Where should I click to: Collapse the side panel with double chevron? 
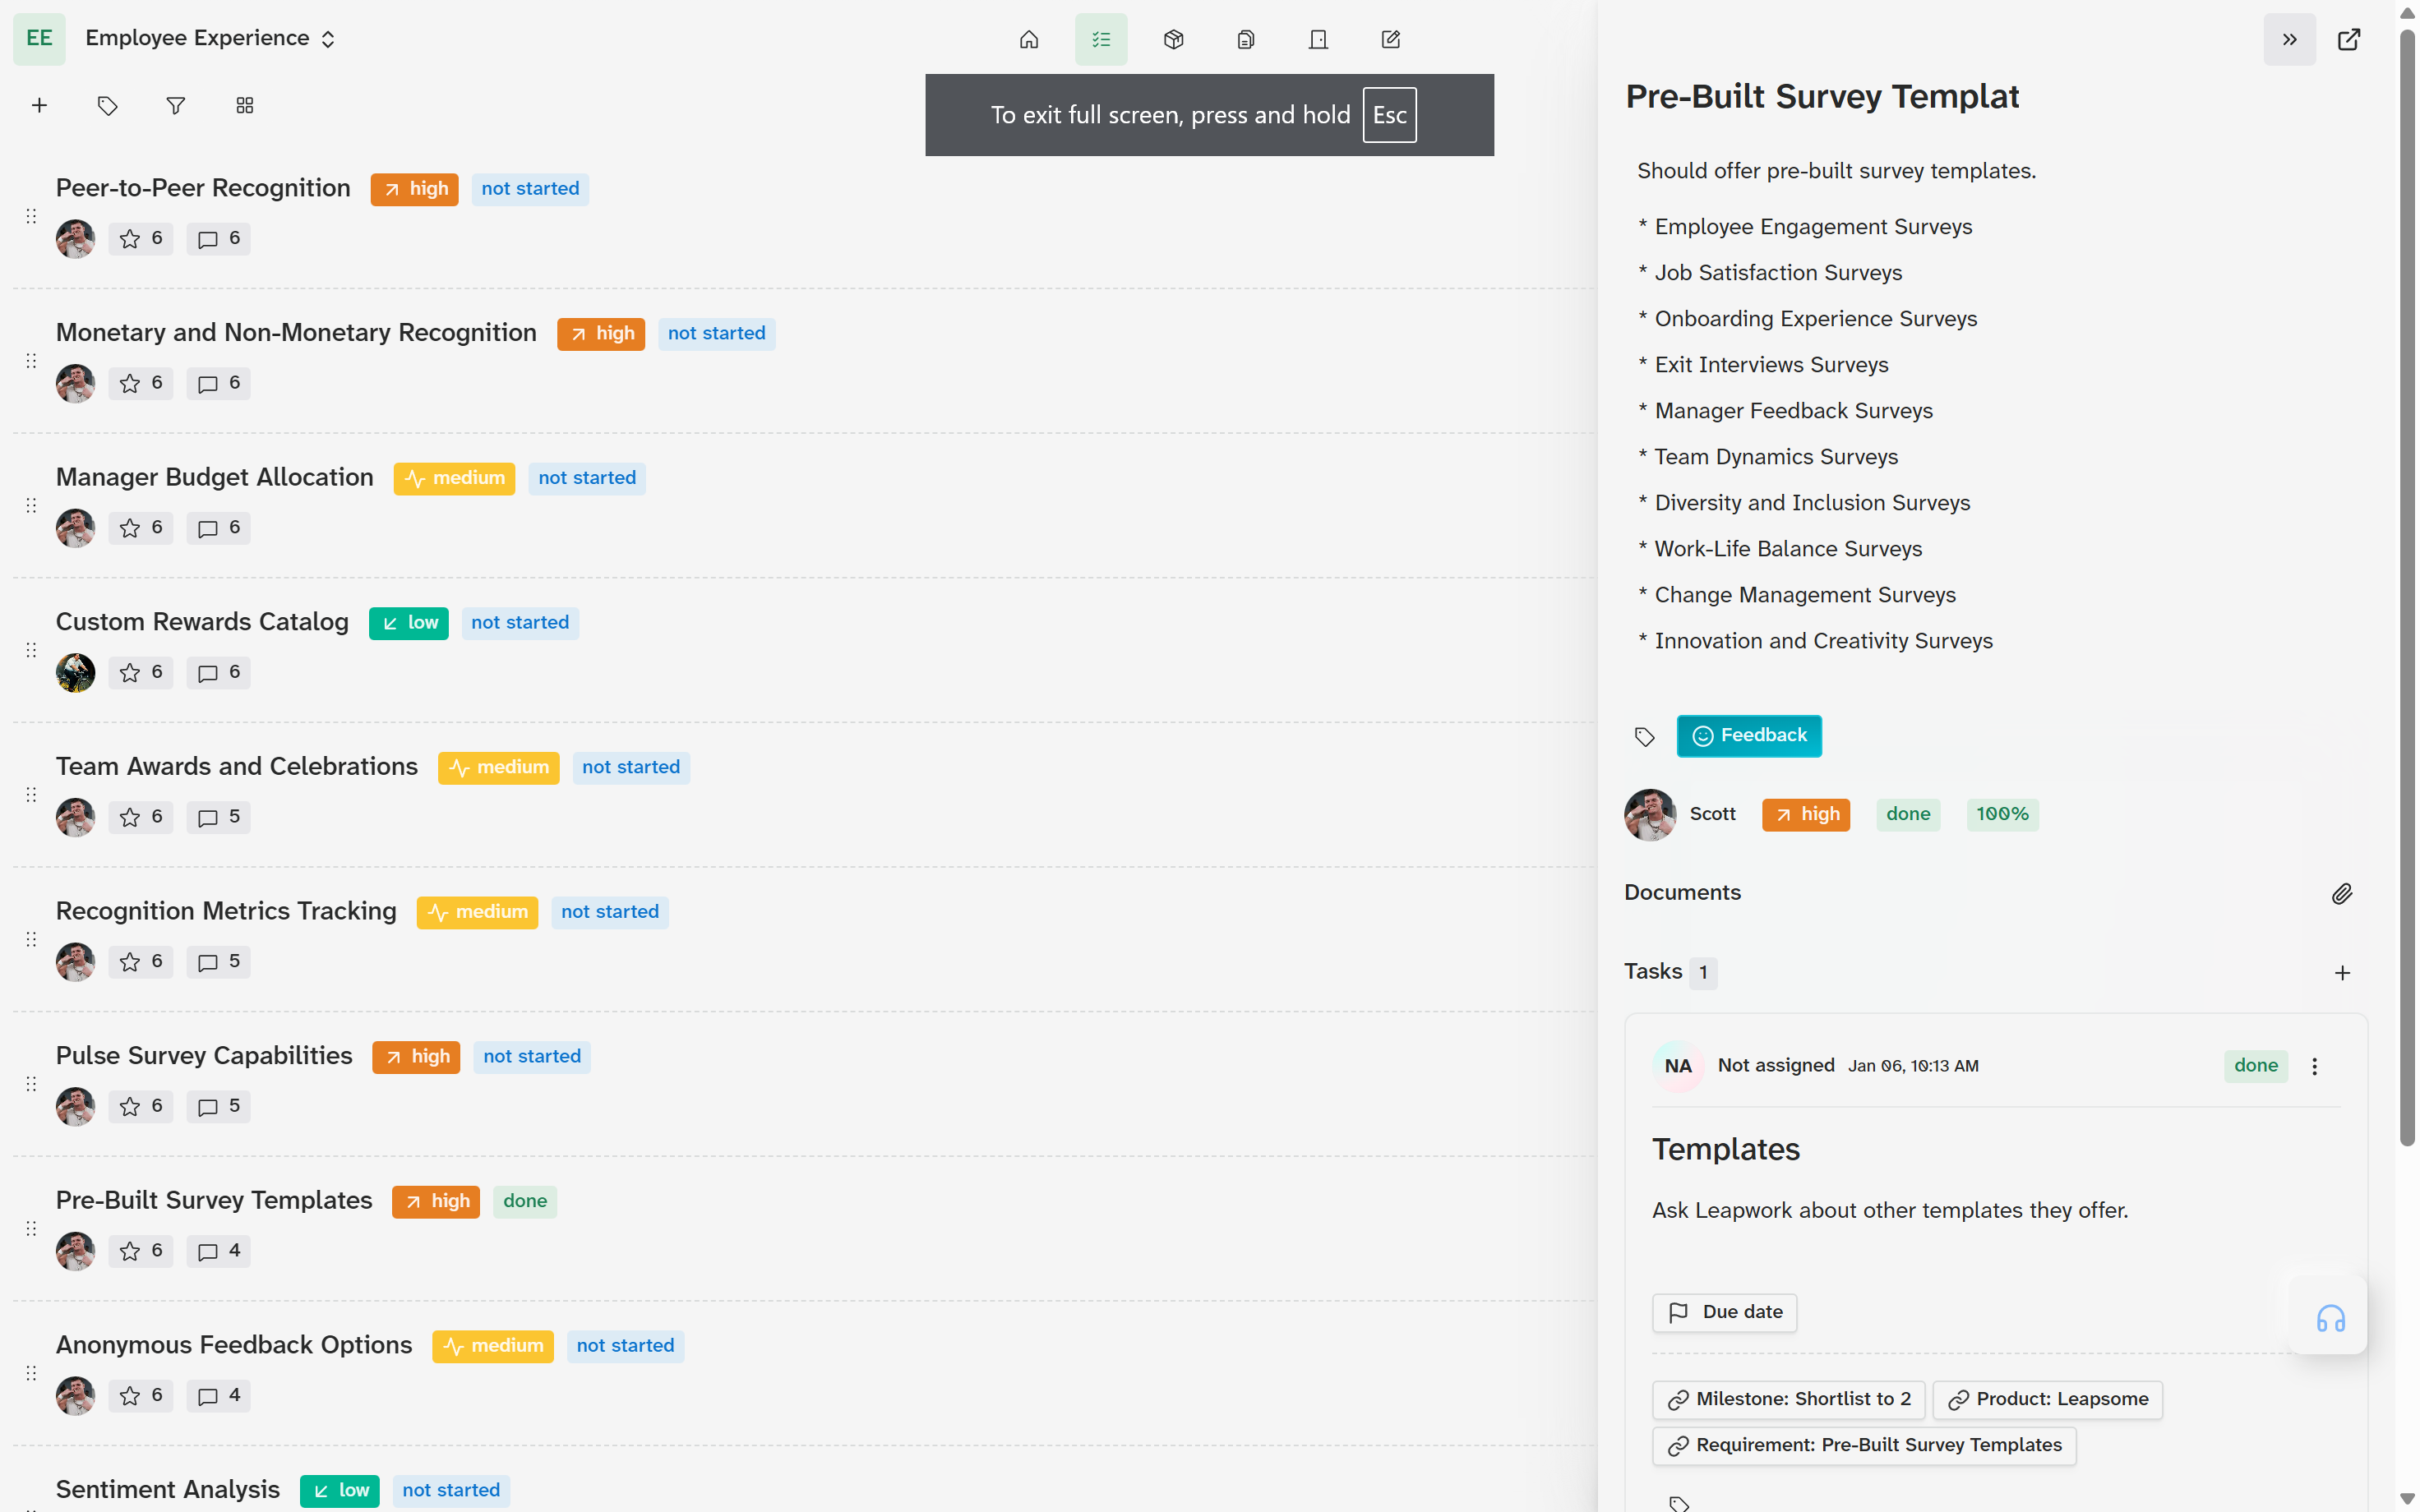2289,39
